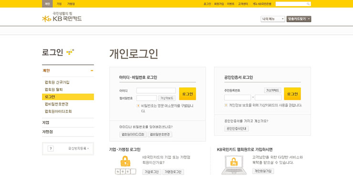Click the KB국민카드 logo
The image size is (353, 186).
click(x=62, y=17)
